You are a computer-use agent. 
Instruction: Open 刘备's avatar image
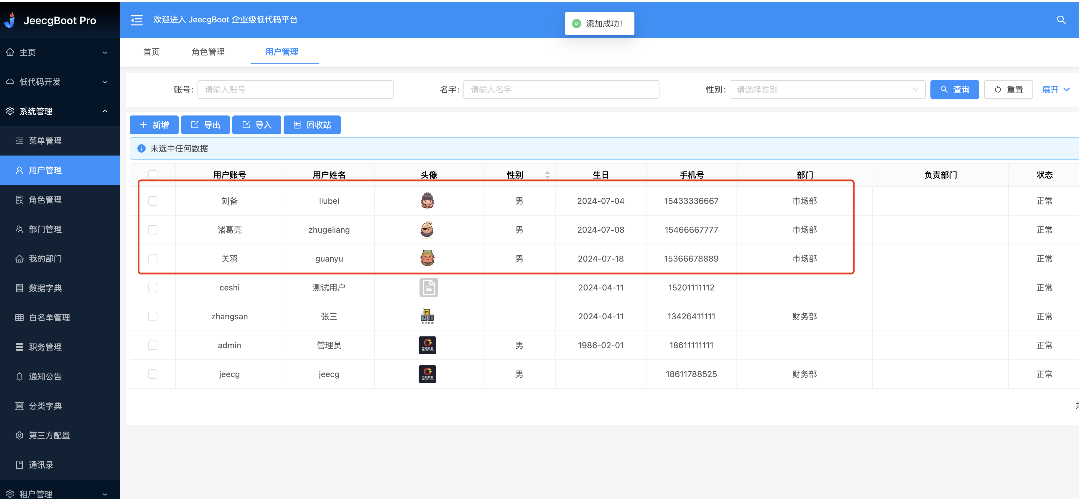(x=427, y=201)
